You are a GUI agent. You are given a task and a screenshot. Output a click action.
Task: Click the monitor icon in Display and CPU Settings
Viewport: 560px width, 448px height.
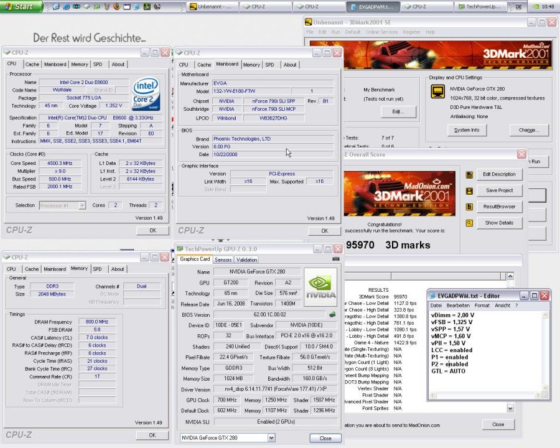tap(437, 91)
